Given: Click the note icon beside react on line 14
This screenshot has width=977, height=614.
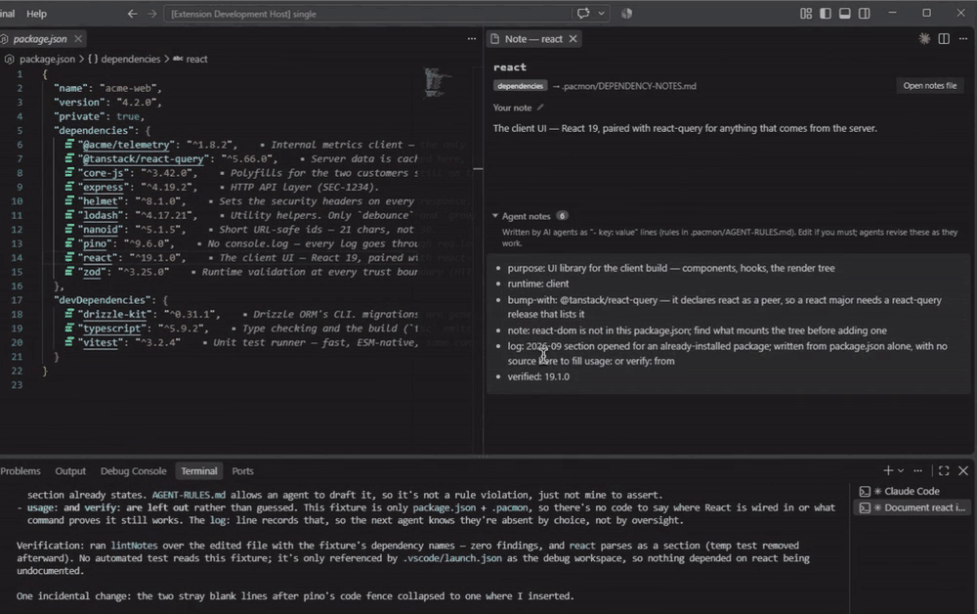Looking at the screenshot, I should coord(69,257).
